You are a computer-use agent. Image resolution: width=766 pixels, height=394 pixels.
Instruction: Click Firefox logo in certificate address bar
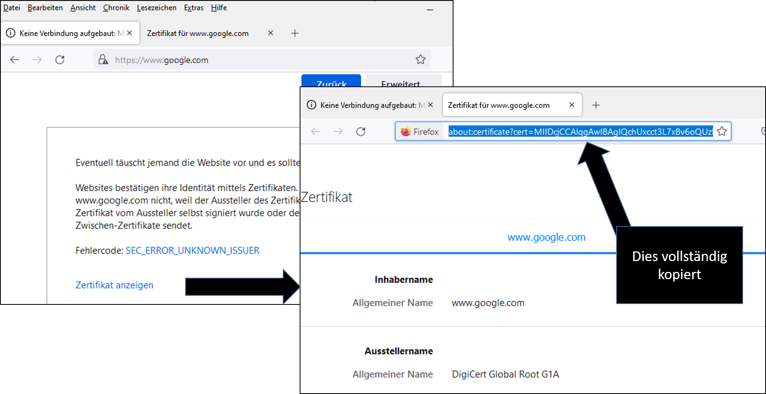tap(406, 132)
